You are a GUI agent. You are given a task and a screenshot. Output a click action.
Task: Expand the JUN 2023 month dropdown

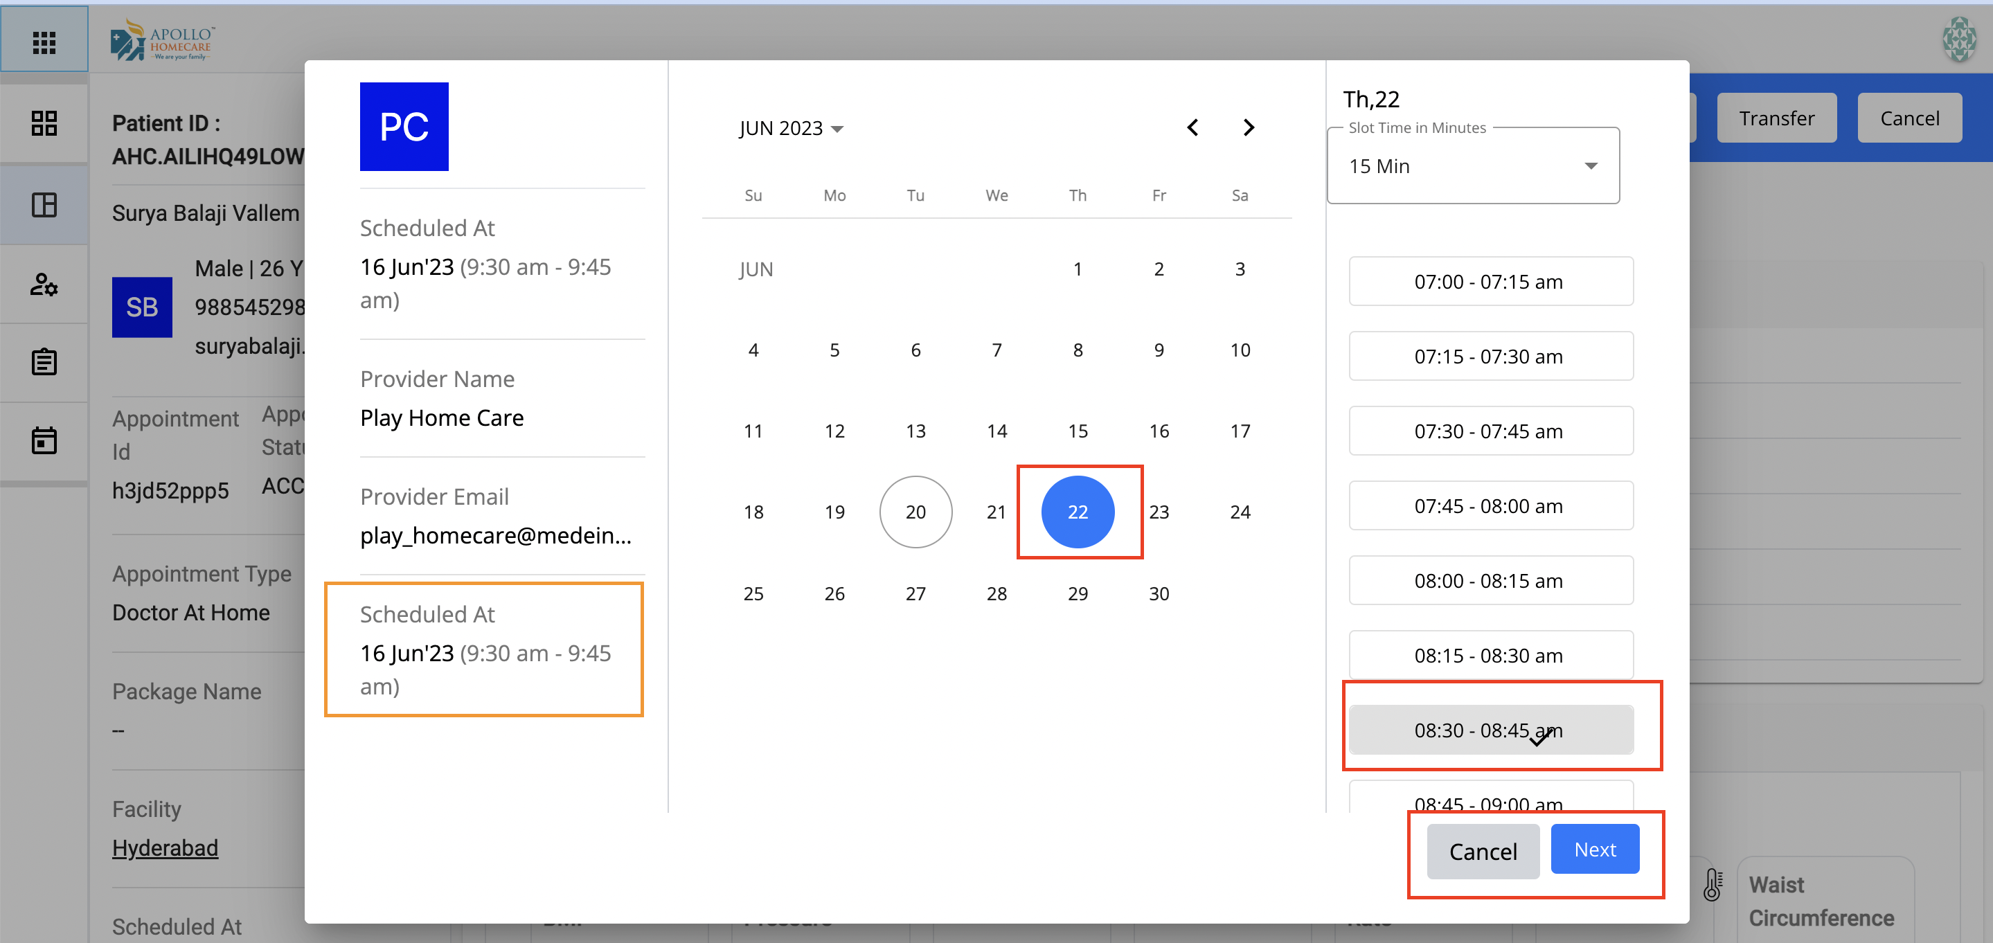791,128
